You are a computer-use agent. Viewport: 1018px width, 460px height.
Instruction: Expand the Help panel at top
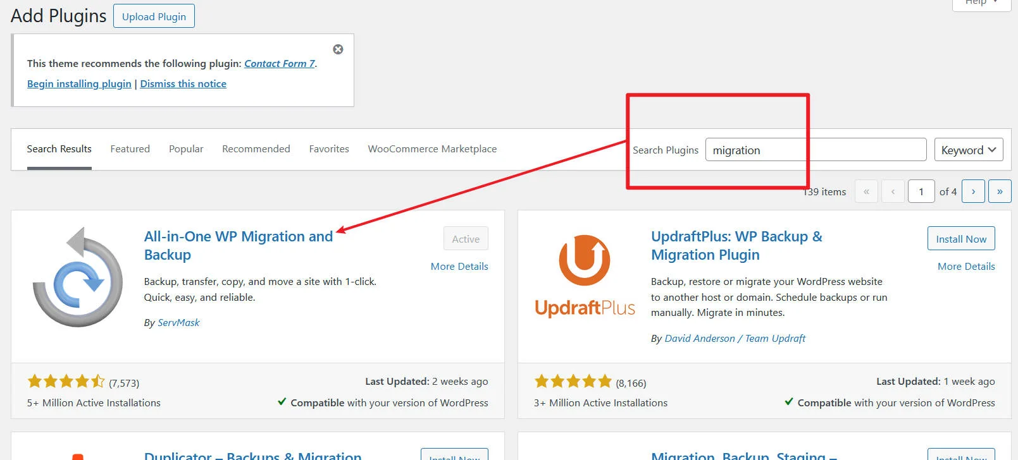[x=981, y=3]
